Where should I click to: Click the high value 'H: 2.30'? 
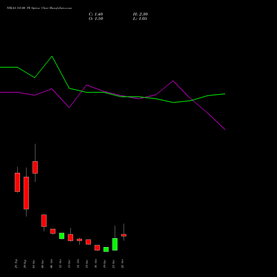pyautogui.click(x=140, y=14)
